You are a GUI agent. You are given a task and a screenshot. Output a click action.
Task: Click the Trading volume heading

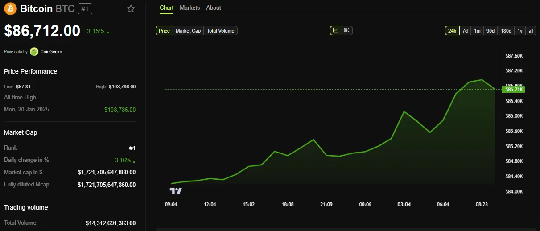click(26, 207)
